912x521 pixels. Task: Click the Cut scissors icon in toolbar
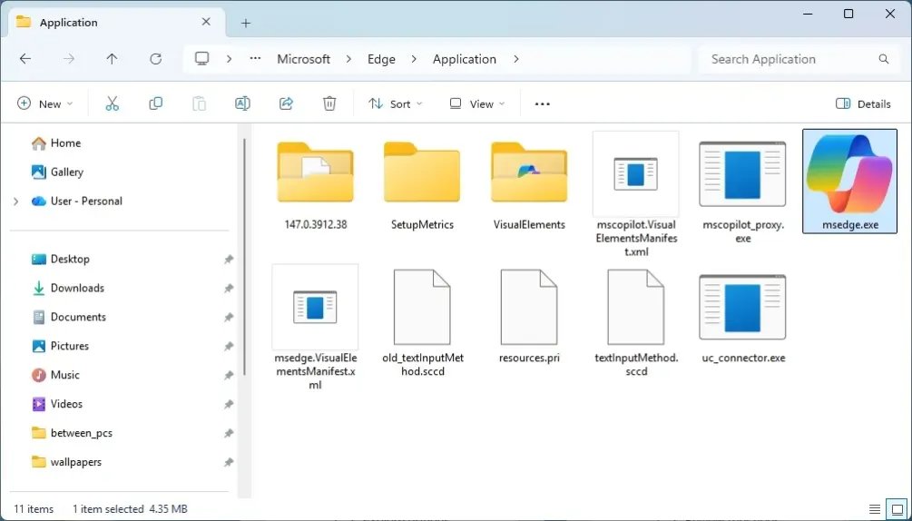(x=113, y=103)
